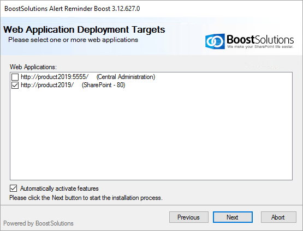Click the (Central Administration) label in list
Image resolution: width=303 pixels, height=231 pixels.
pyautogui.click(x=126, y=77)
